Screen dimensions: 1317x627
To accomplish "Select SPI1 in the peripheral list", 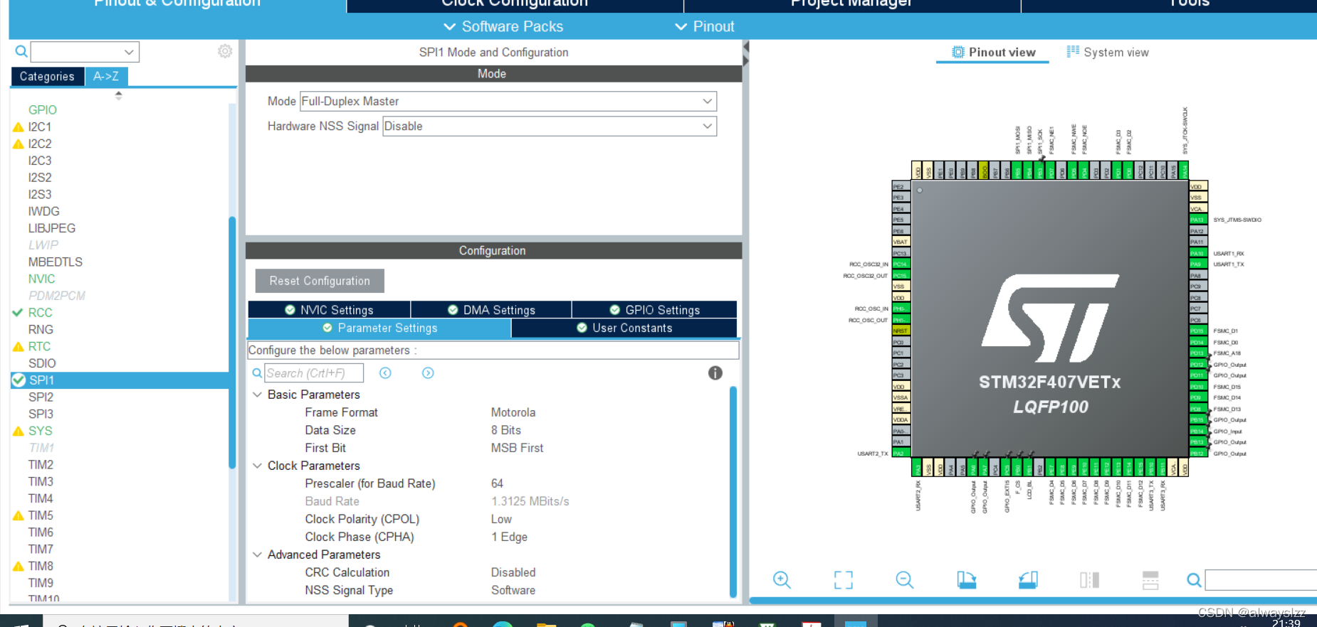I will 120,380.
